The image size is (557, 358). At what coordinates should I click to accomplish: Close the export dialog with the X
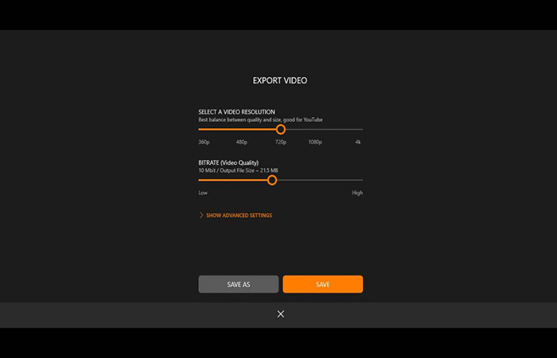tap(281, 314)
